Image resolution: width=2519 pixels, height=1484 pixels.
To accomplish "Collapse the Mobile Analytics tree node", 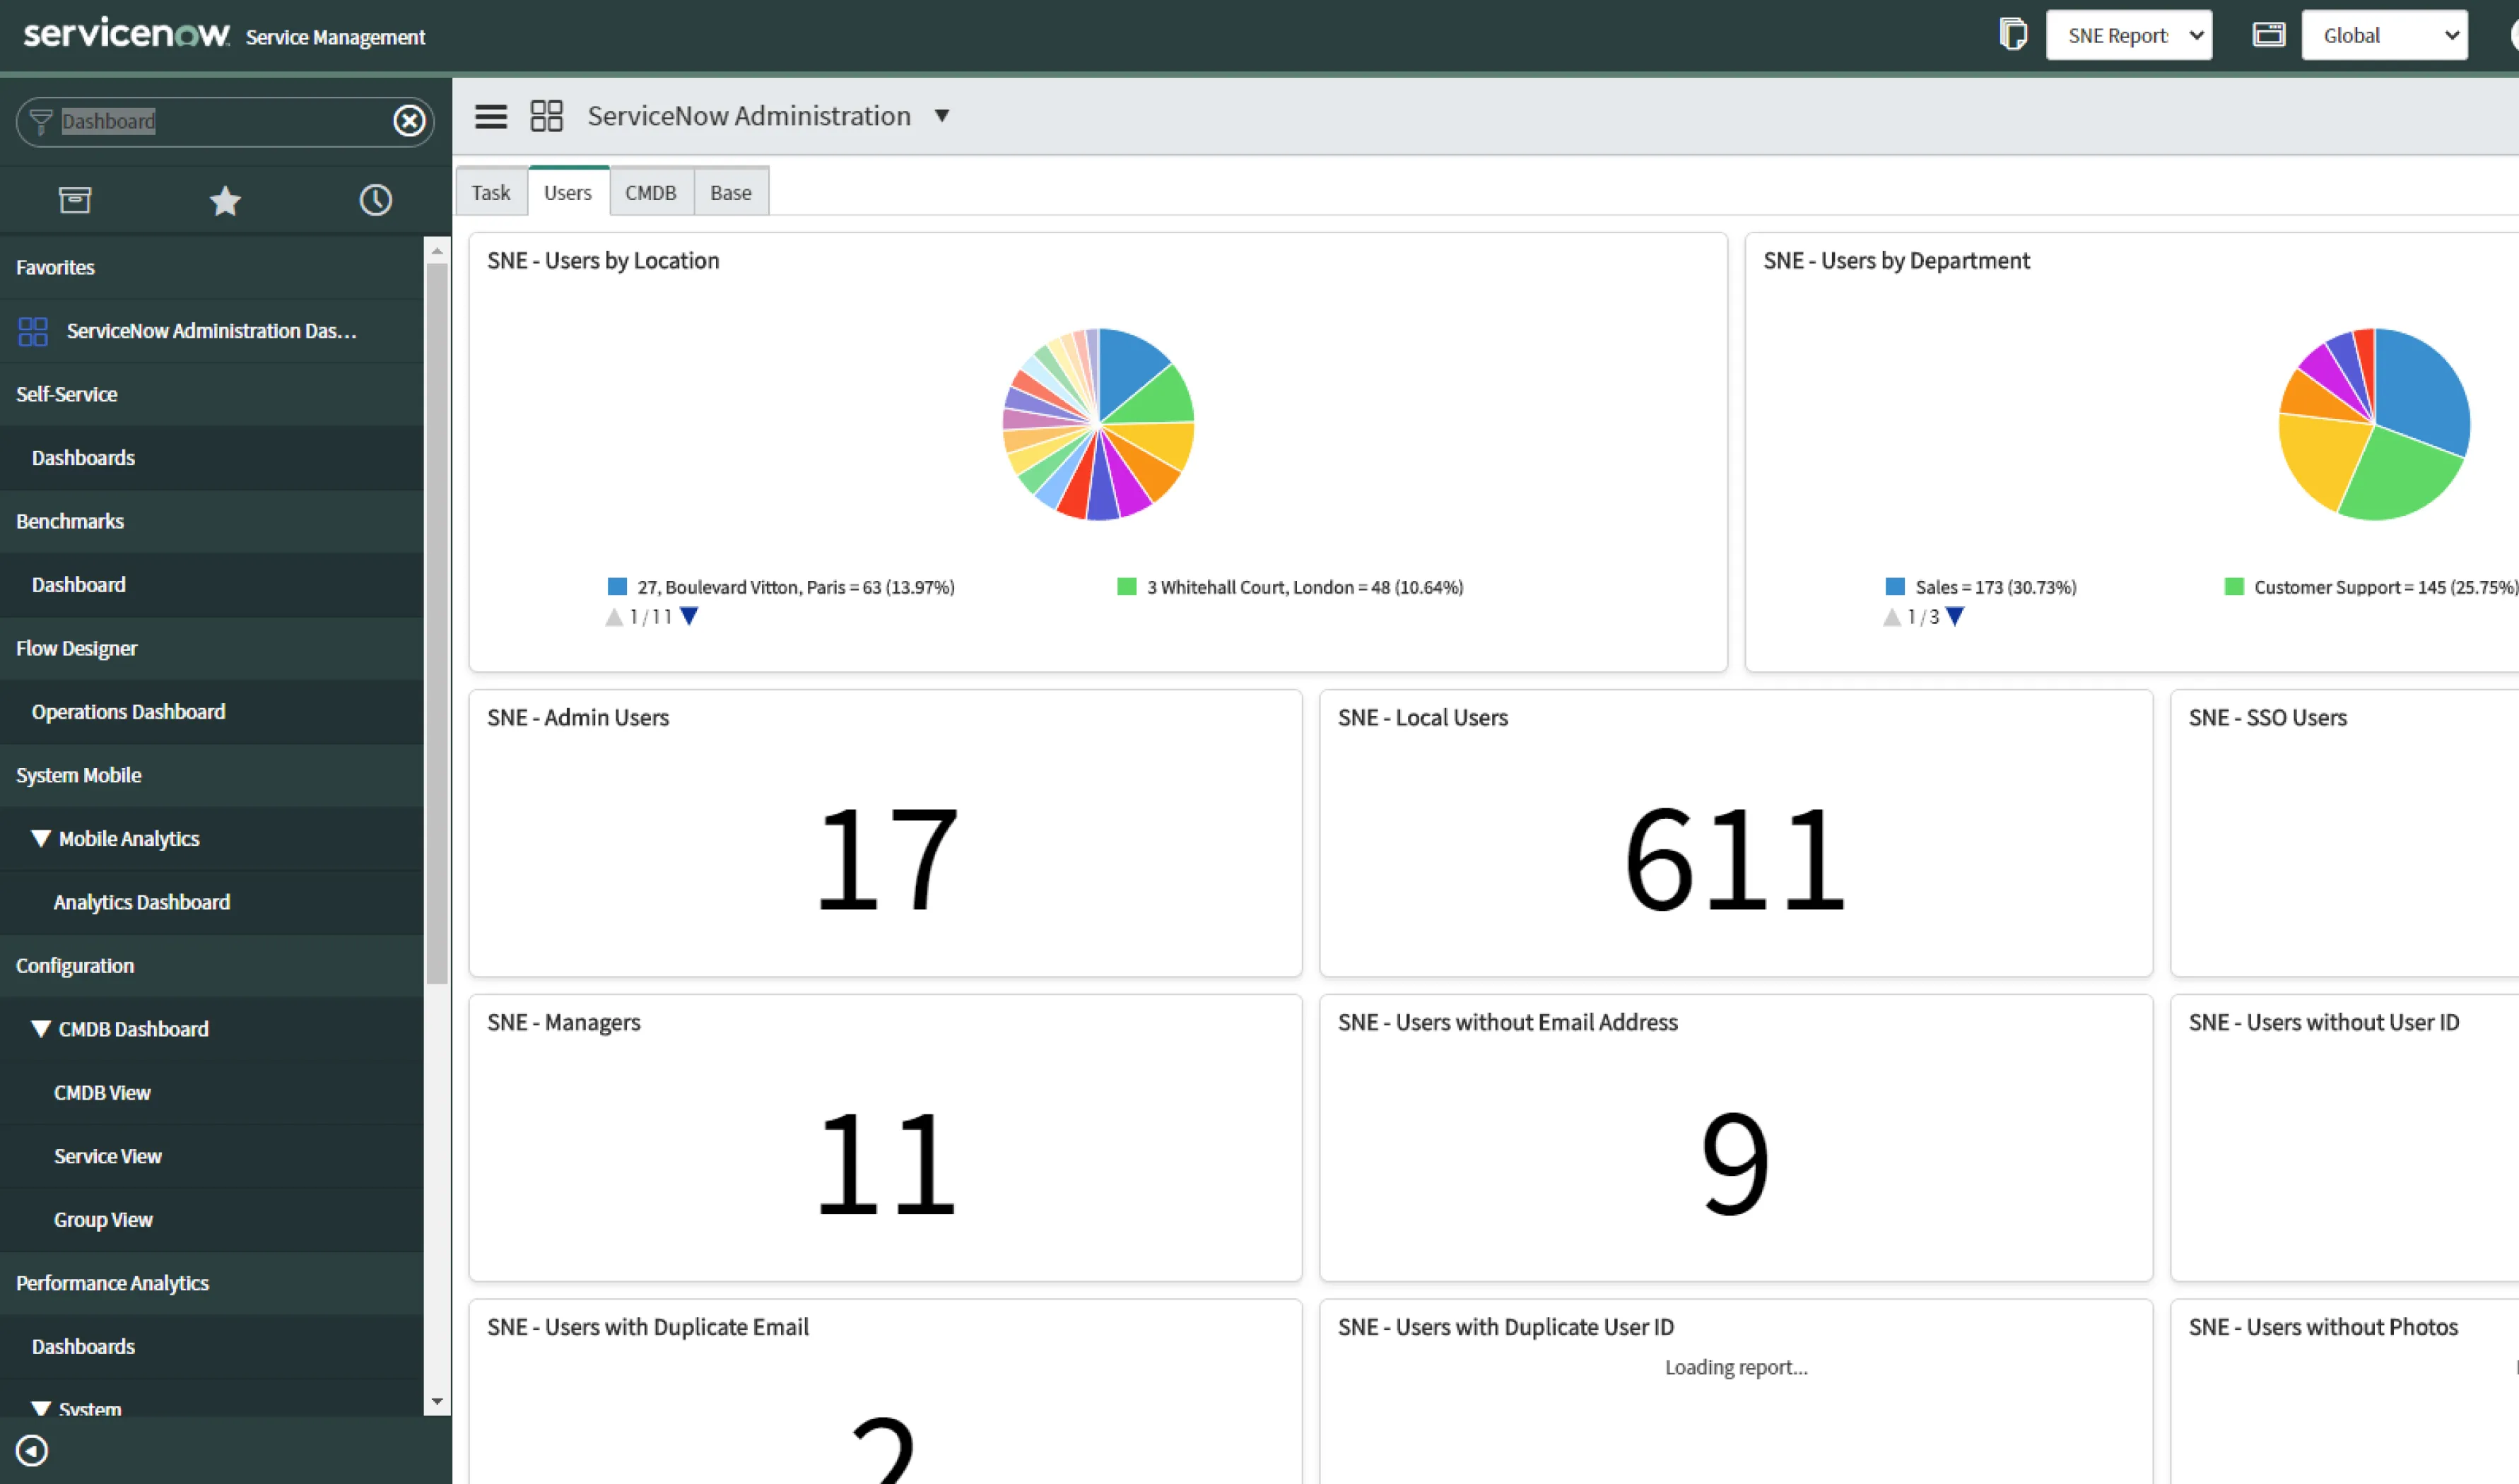I will [x=41, y=838].
